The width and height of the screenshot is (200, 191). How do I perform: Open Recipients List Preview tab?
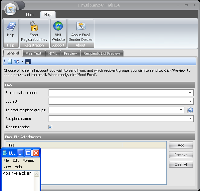click(x=102, y=53)
